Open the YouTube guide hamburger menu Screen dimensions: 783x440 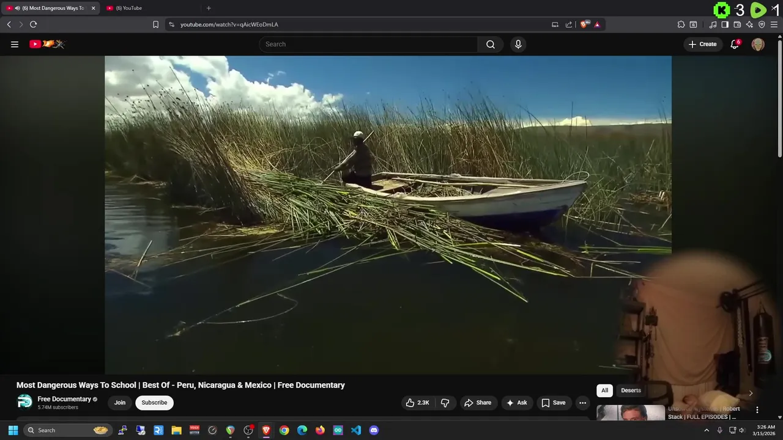[15, 44]
